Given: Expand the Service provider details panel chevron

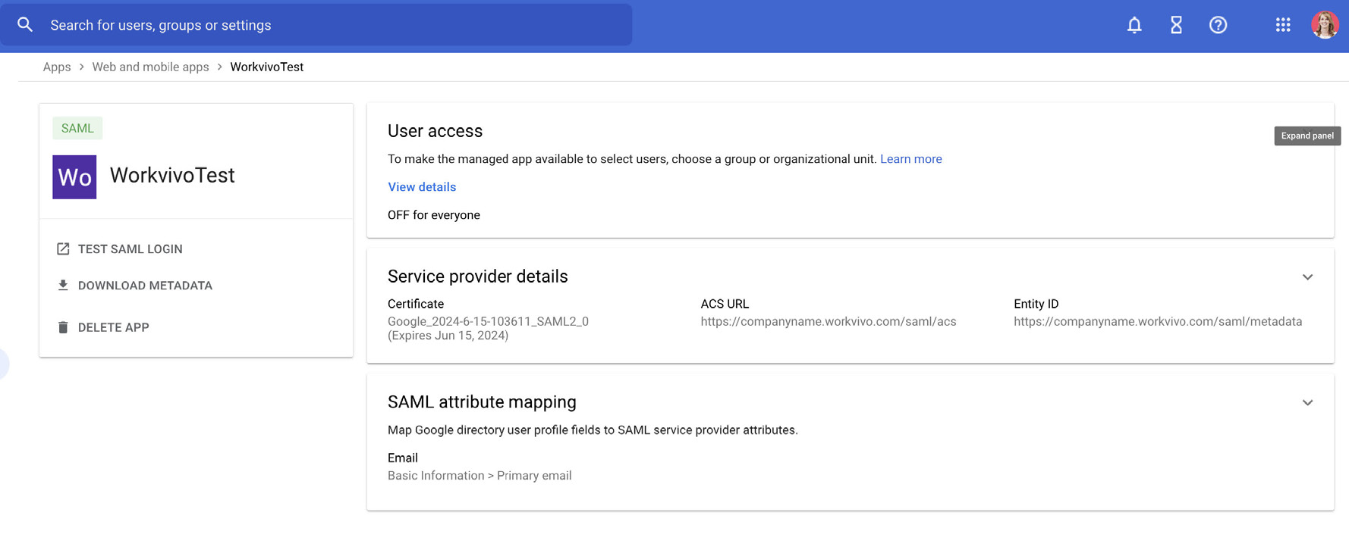Looking at the screenshot, I should (x=1307, y=277).
